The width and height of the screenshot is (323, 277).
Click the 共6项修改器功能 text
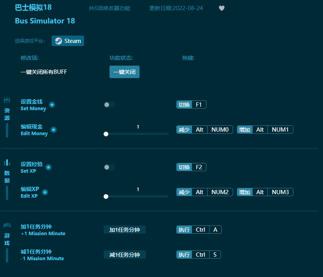109,8
